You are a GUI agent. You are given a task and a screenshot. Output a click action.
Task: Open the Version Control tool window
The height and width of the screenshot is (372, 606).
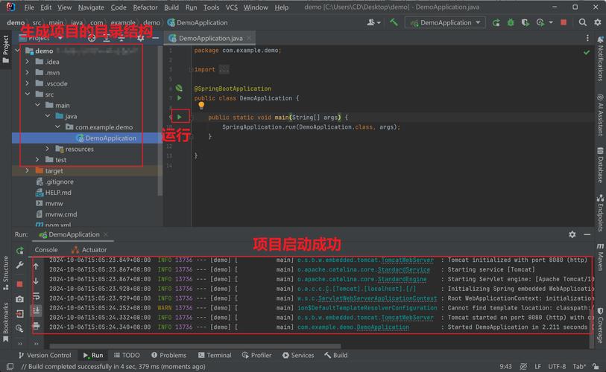[45, 355]
